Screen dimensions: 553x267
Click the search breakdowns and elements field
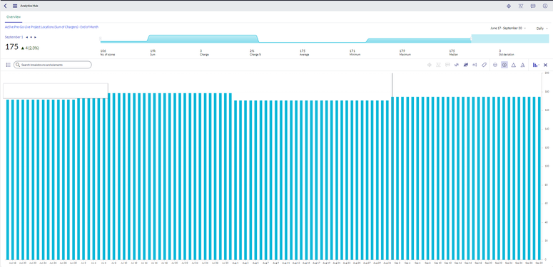point(53,65)
